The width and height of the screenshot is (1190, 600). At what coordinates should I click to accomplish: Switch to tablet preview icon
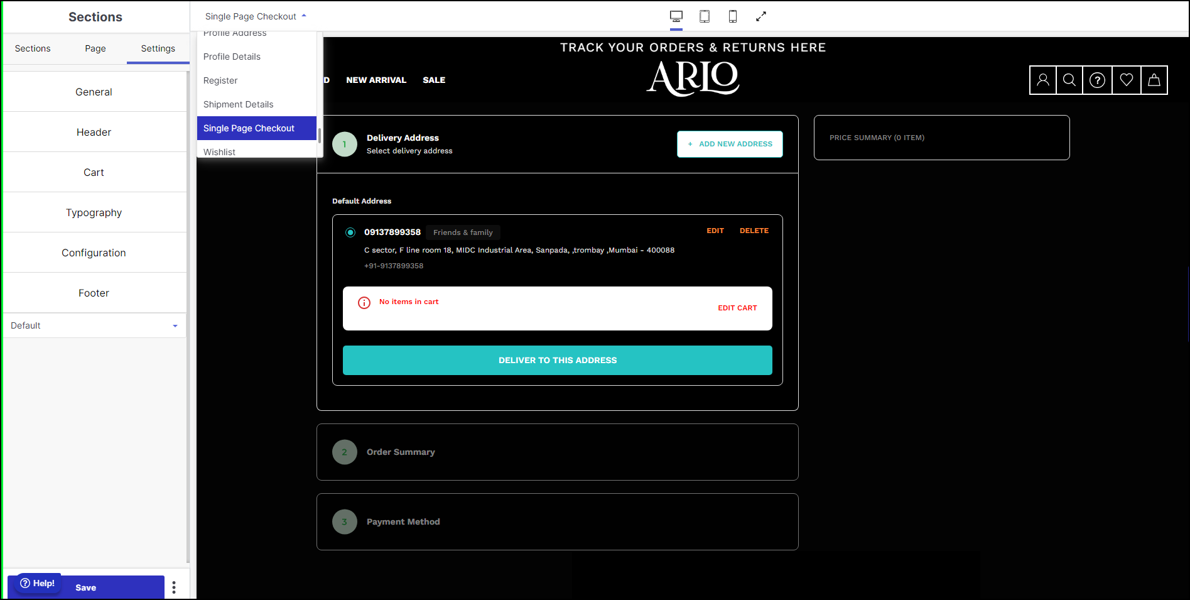(705, 16)
